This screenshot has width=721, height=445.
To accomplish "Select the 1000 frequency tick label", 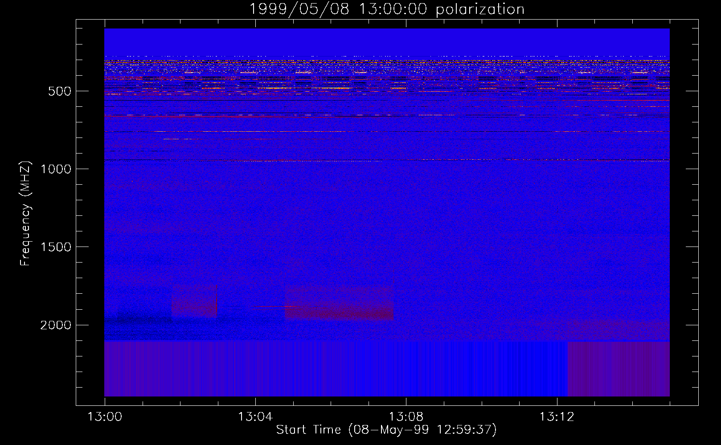I will click(x=56, y=169).
